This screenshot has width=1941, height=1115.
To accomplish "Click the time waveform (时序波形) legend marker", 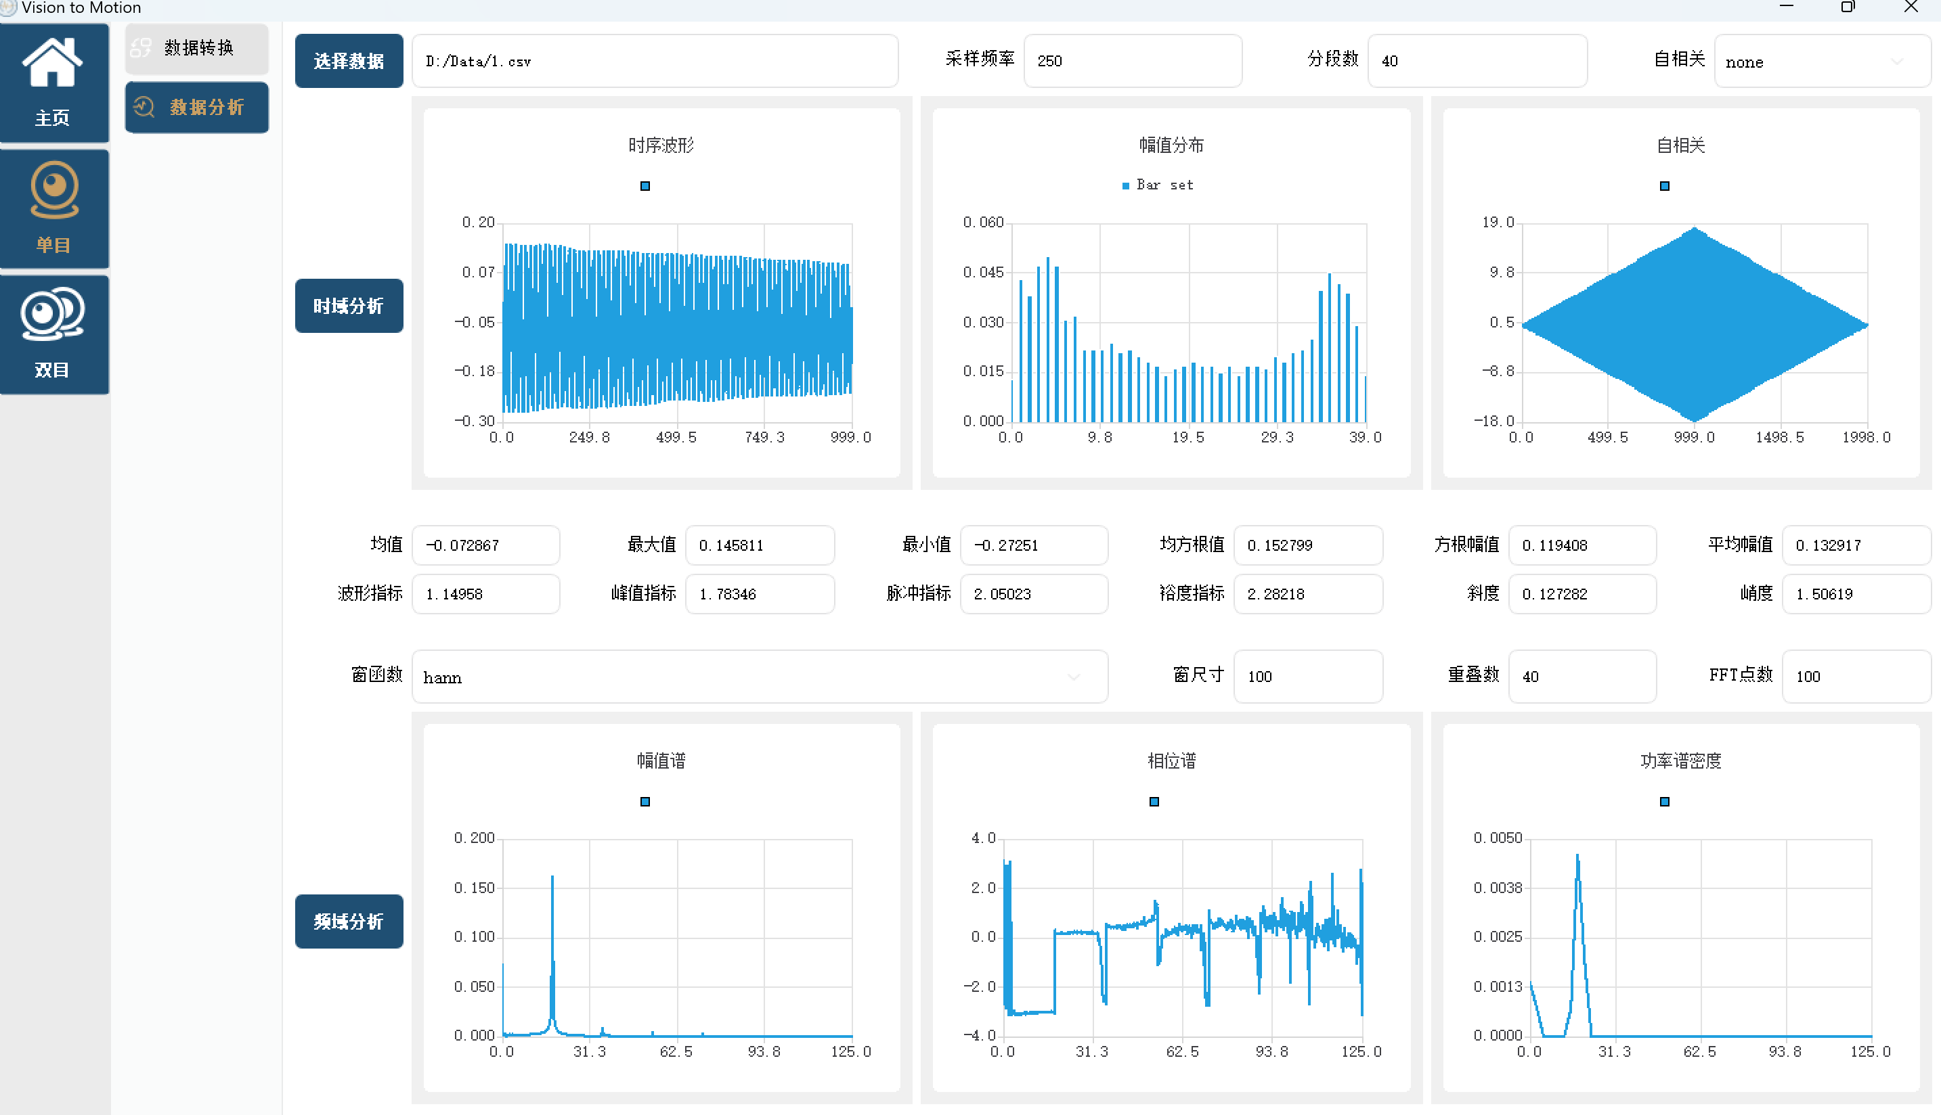I will click(645, 186).
